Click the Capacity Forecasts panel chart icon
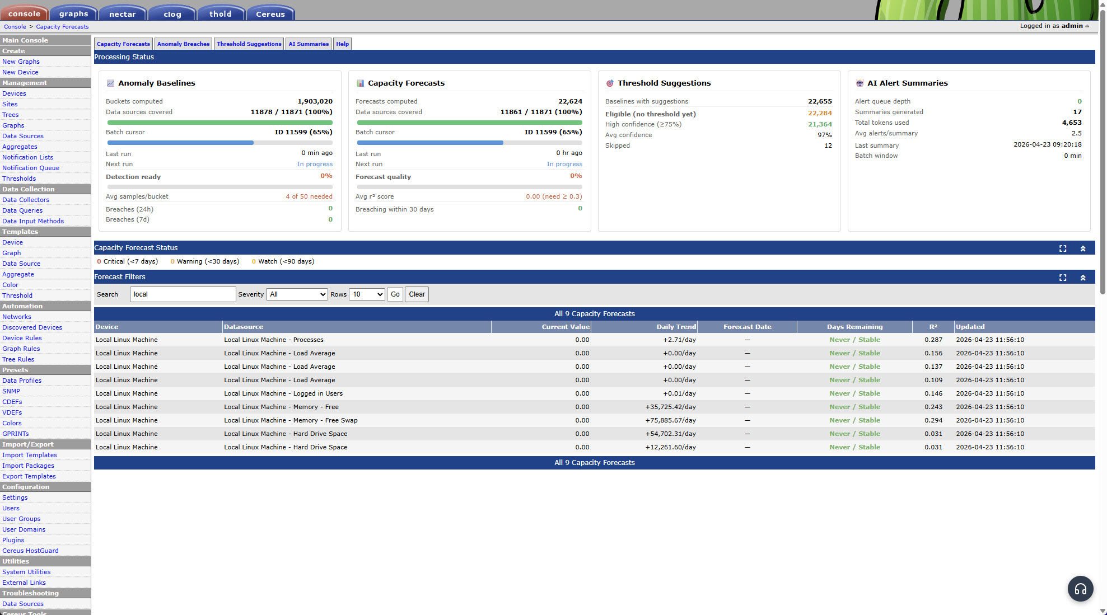This screenshot has height=615, width=1107. (360, 83)
